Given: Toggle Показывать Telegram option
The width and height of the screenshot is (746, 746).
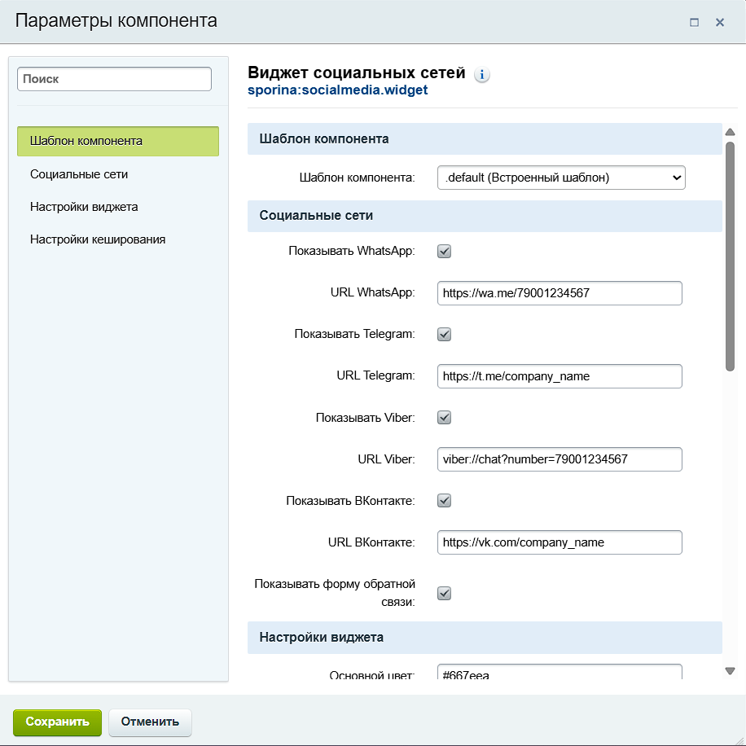Looking at the screenshot, I should click(x=444, y=334).
